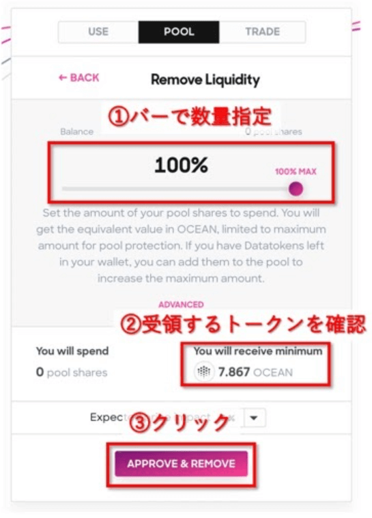The height and width of the screenshot is (518, 372).
Task: Click the large 100% percentage value
Action: tap(181, 165)
